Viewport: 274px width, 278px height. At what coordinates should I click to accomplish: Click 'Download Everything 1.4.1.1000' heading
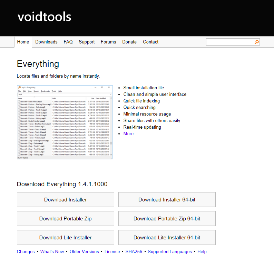tap(62, 184)
